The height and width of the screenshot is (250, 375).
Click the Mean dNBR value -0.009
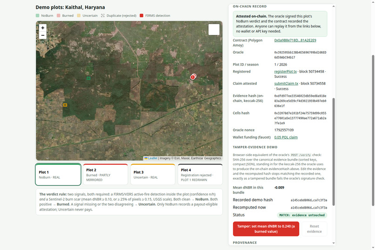coord(279,188)
